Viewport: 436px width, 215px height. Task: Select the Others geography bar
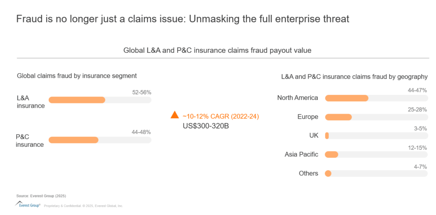pos(376,173)
